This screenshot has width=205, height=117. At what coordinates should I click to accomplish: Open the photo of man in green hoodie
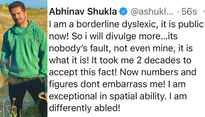click(x=23, y=58)
